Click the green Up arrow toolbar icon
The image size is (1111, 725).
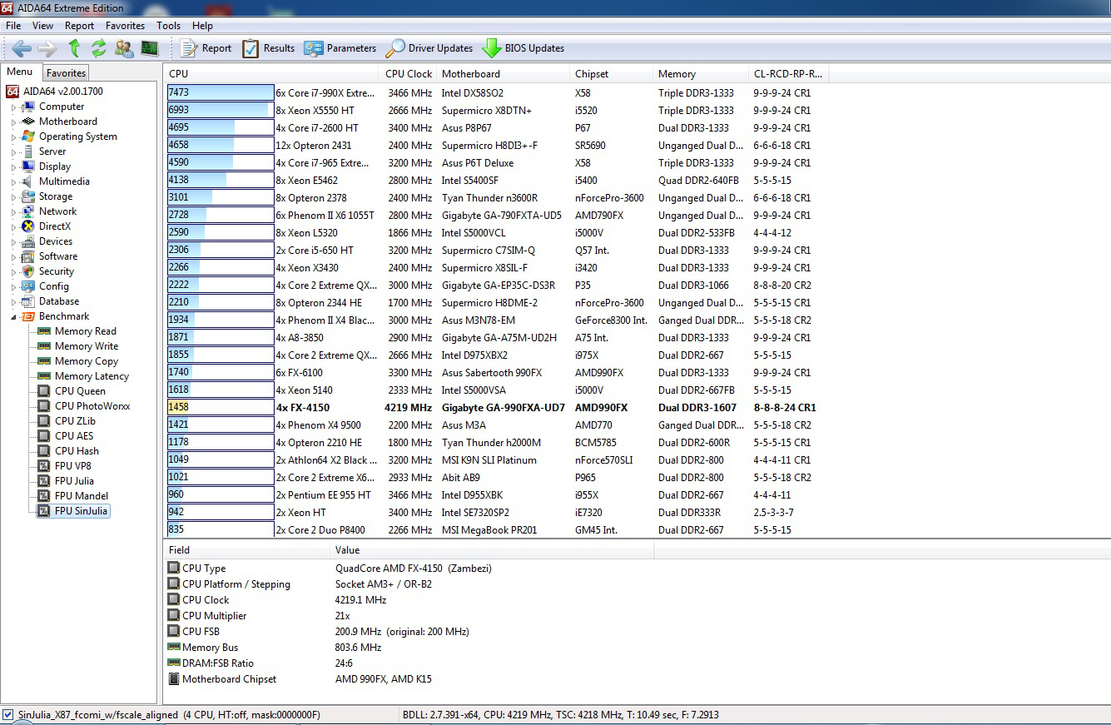[74, 48]
